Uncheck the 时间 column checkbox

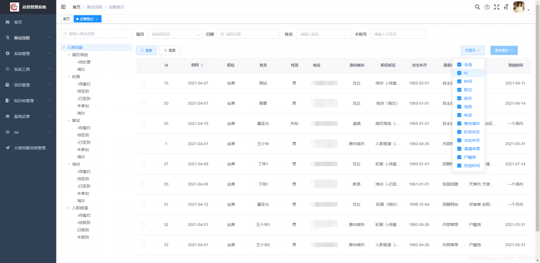click(459, 81)
